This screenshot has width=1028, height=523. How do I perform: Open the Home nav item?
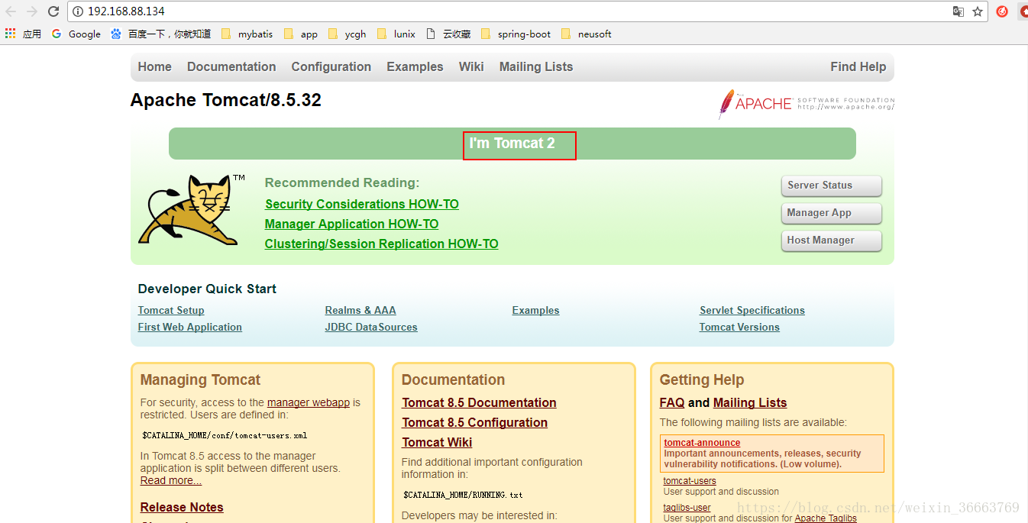point(154,66)
